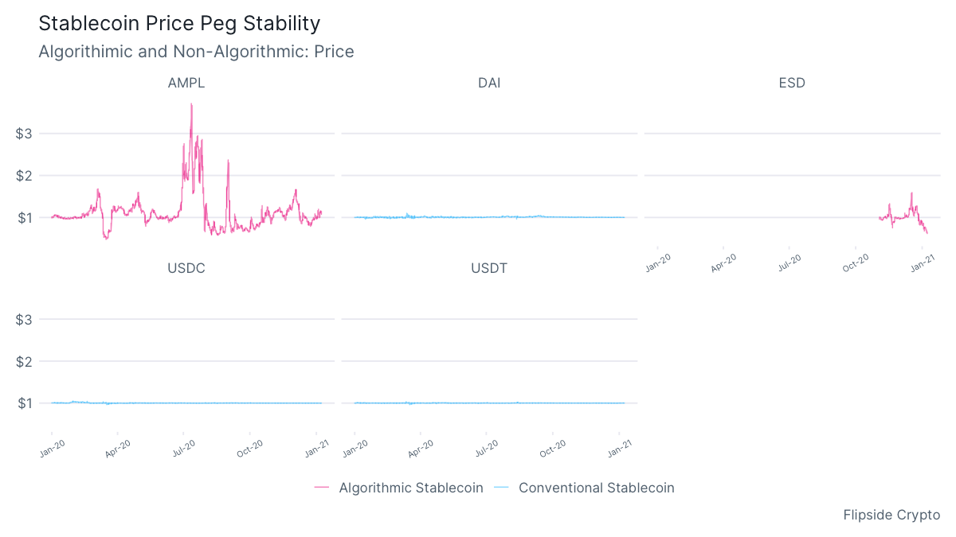Click the Conventional Stablecoin legend entry
This screenshot has height=537, width=956.
[x=596, y=488]
